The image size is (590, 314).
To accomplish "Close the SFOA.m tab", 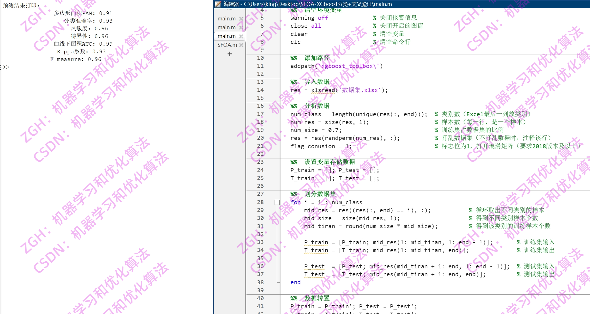I will [241, 45].
